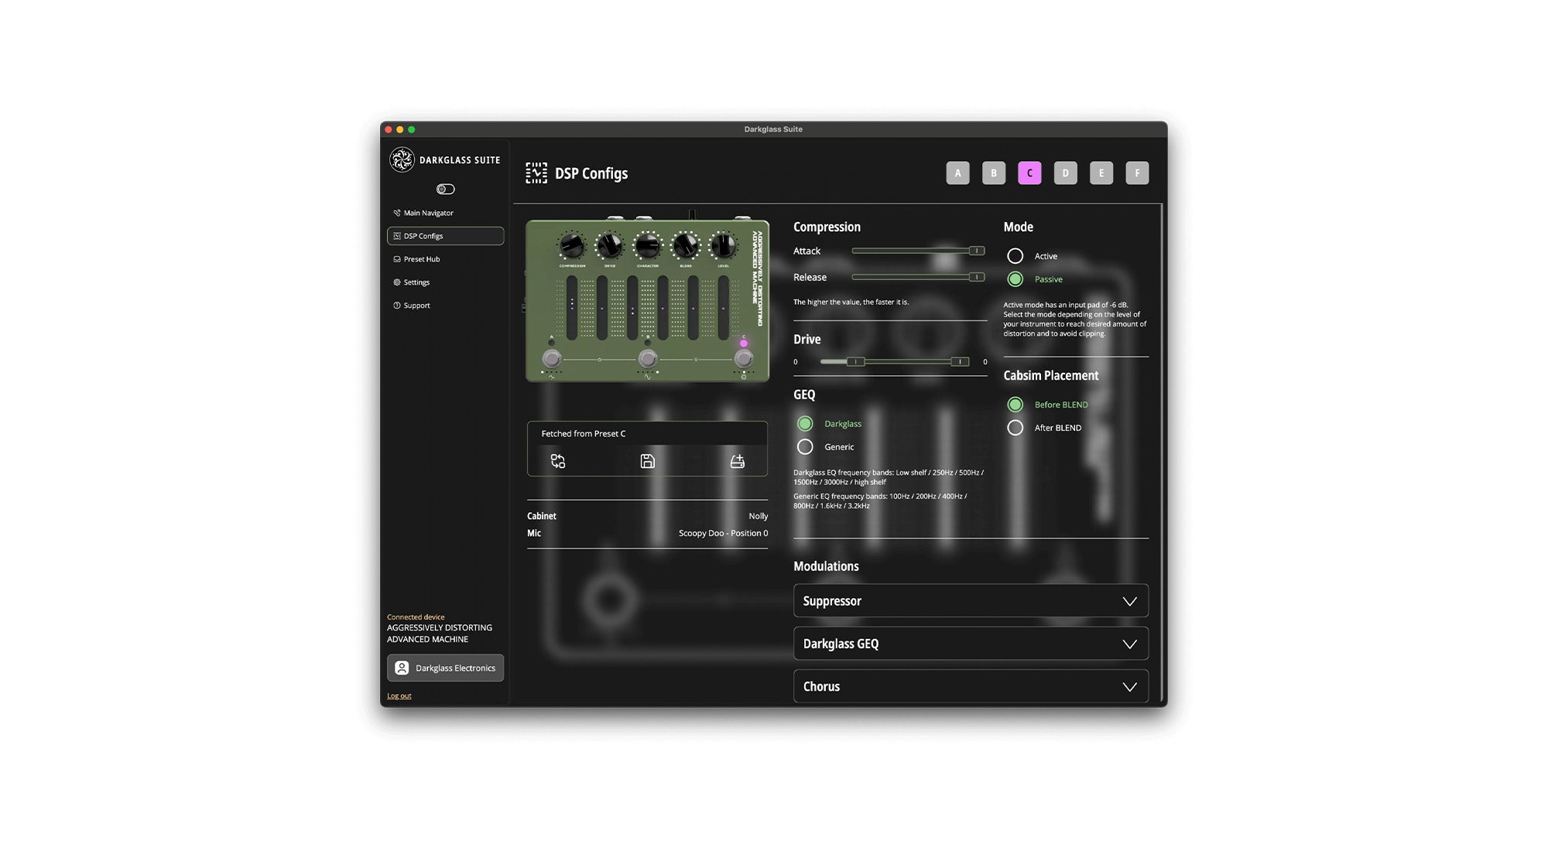The image size is (1548, 851).
Task: Select preset slot A
Action: coord(957,173)
